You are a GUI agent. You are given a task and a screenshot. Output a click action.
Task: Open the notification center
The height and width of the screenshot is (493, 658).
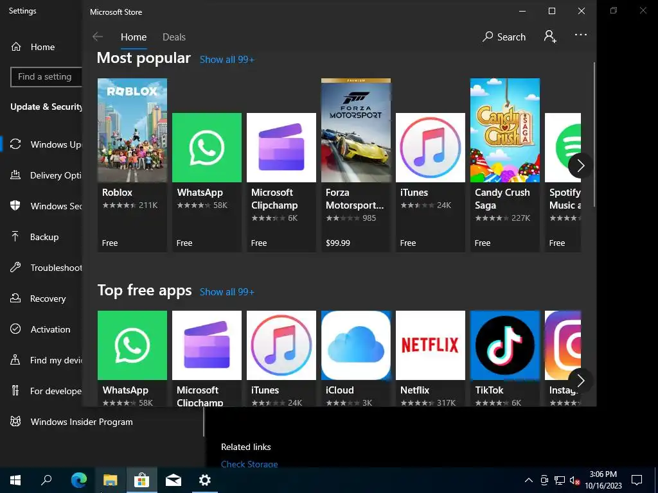point(637,480)
